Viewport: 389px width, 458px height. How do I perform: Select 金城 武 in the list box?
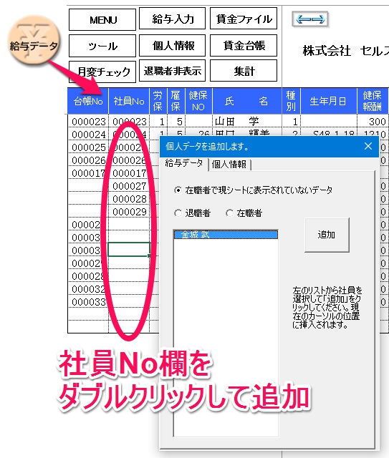[226, 234]
